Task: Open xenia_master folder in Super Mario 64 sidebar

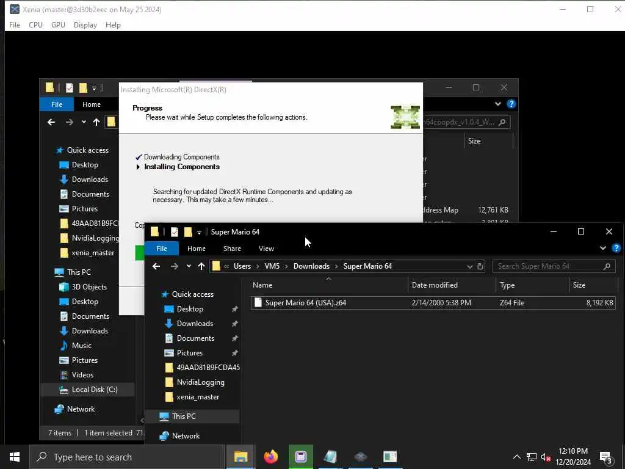Action: pos(198,397)
